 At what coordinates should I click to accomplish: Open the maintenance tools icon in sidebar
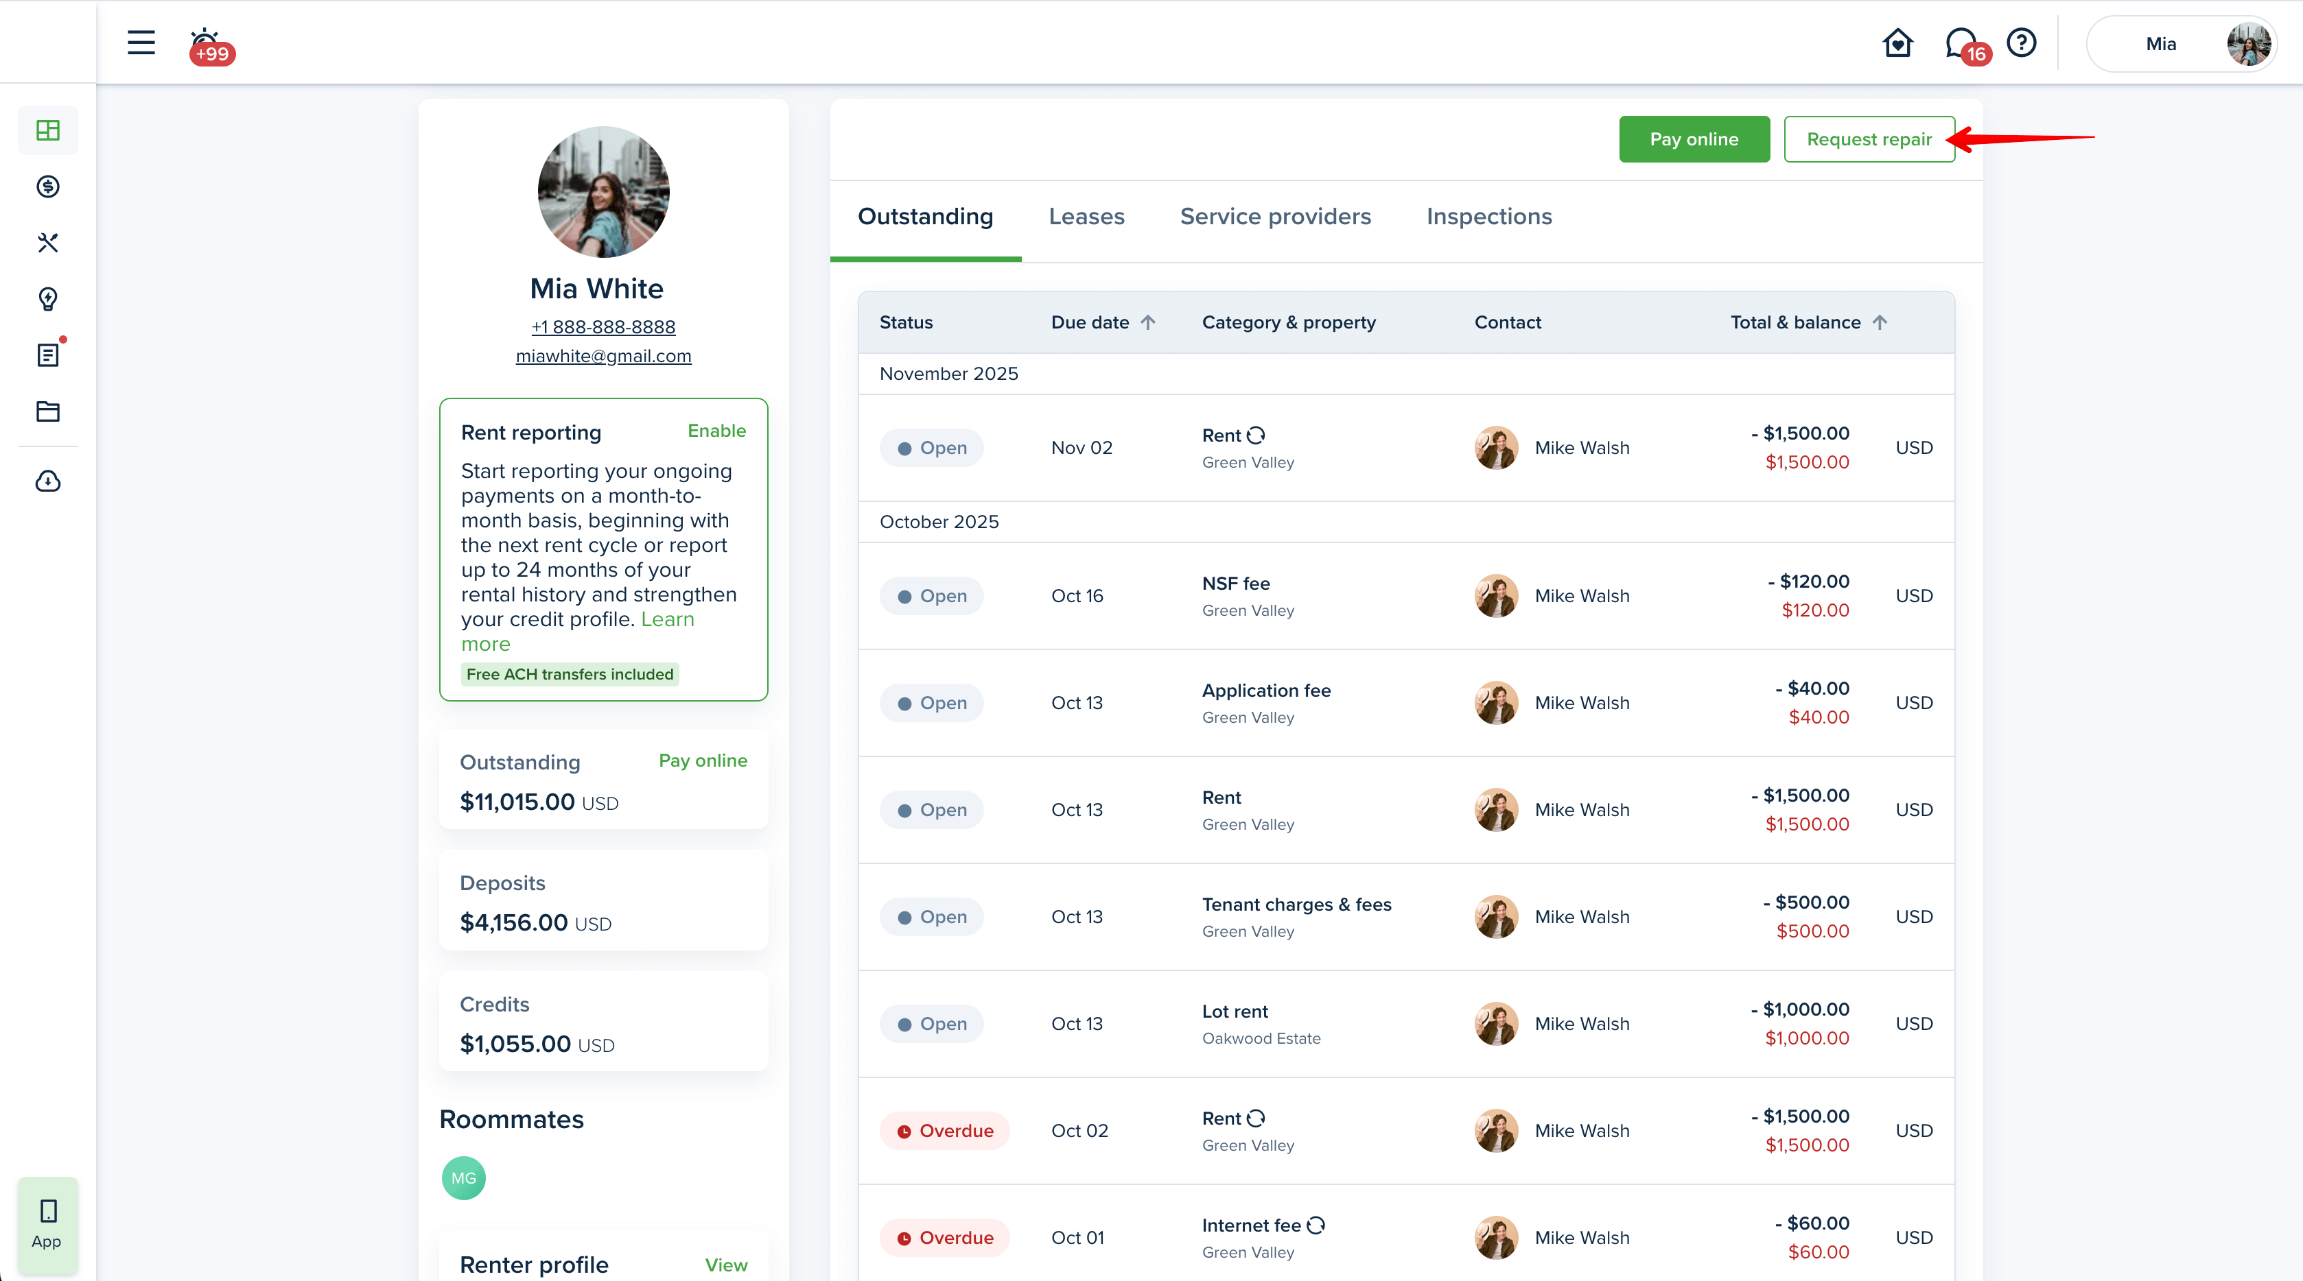tap(48, 242)
